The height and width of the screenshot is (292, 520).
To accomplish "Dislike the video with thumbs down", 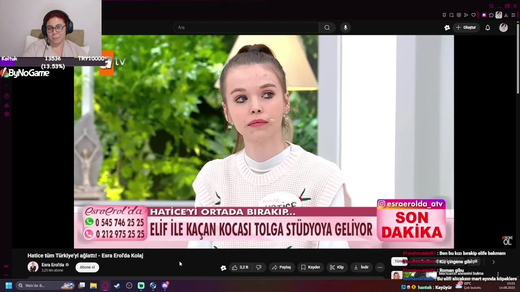I will tap(259, 267).
